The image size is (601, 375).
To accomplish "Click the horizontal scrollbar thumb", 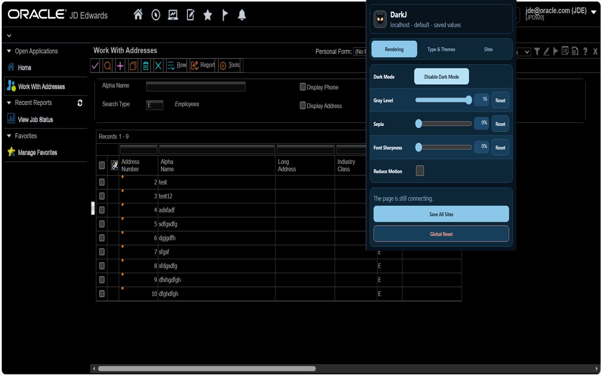I will click(x=207, y=369).
